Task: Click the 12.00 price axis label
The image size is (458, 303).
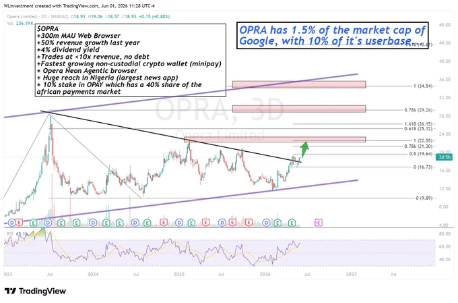Action: 445,188
